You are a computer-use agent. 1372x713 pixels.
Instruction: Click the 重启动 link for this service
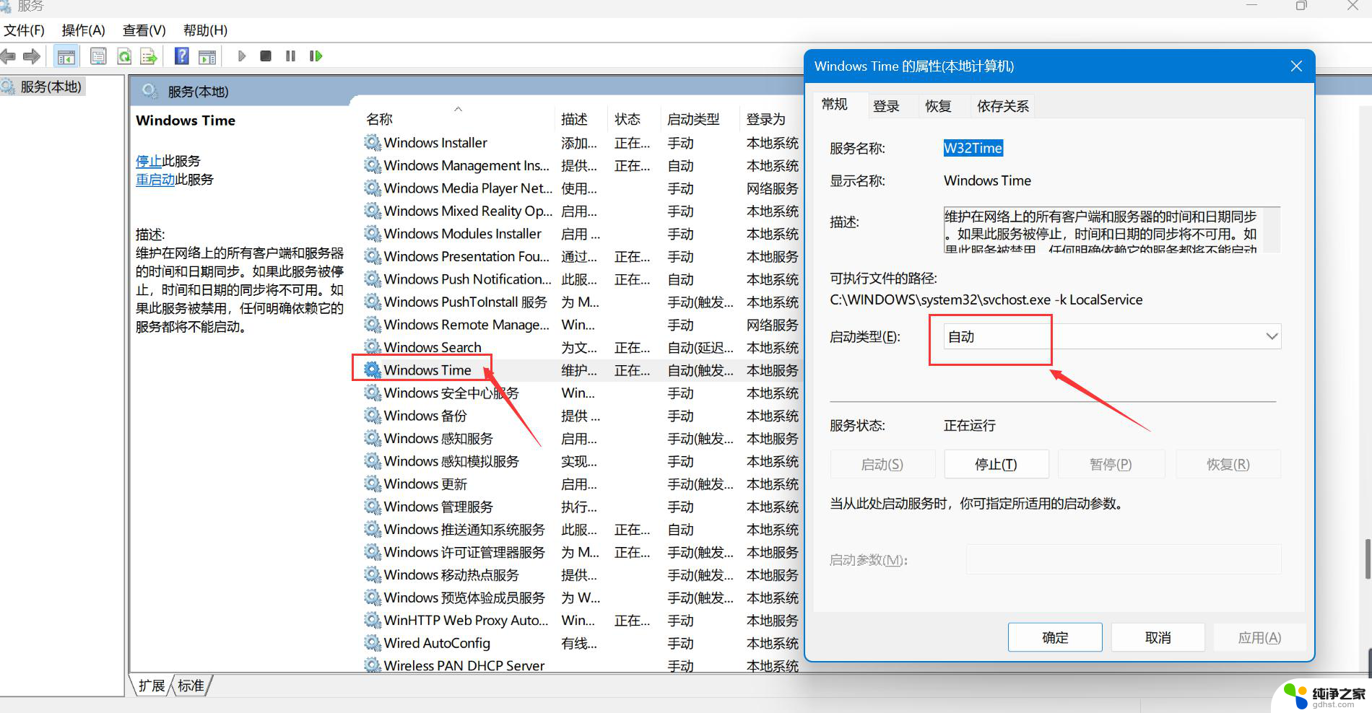(155, 179)
